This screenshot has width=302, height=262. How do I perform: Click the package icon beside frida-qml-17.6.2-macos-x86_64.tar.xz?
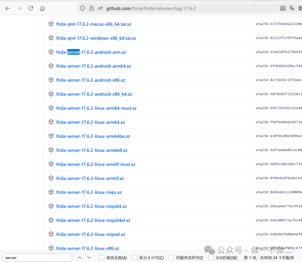coord(51,24)
